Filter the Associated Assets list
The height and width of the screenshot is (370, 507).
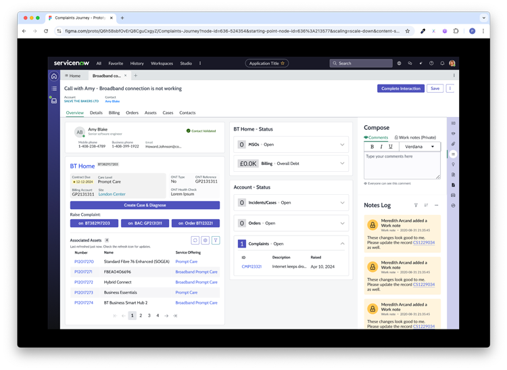(x=216, y=240)
